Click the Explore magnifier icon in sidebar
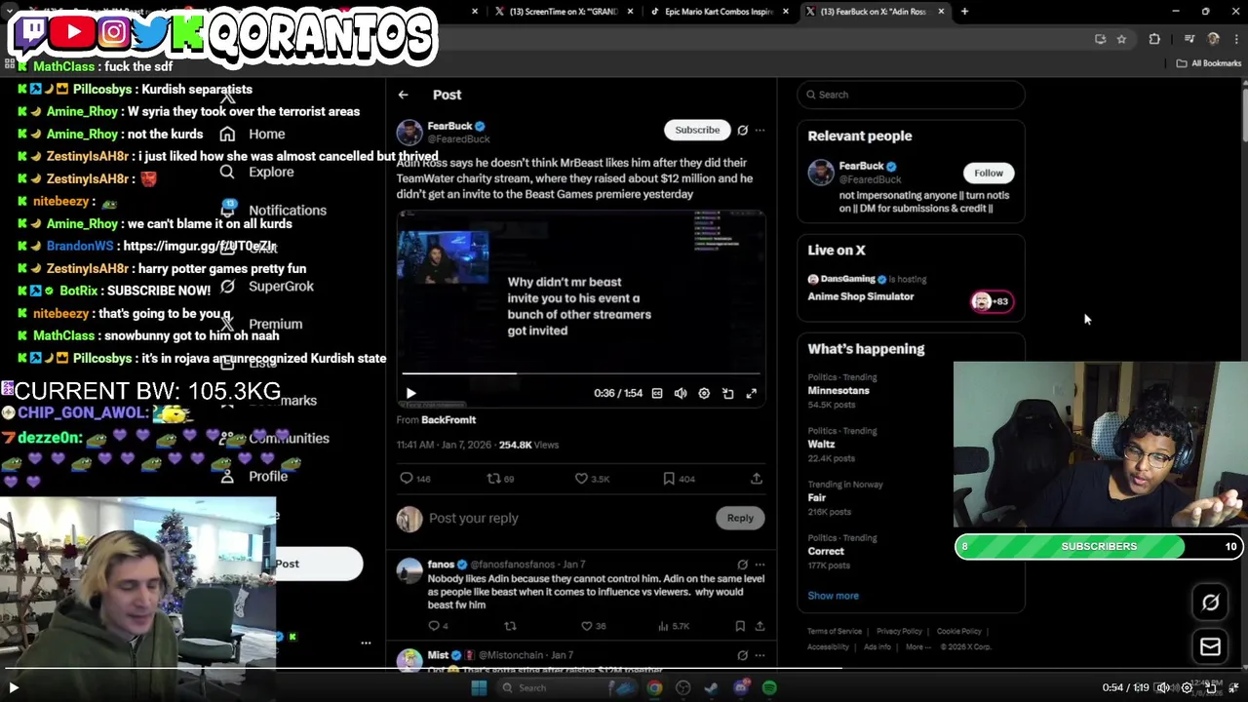This screenshot has height=702, width=1248. (x=227, y=172)
